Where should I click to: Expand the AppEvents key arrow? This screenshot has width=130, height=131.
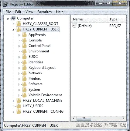[x=19, y=35]
